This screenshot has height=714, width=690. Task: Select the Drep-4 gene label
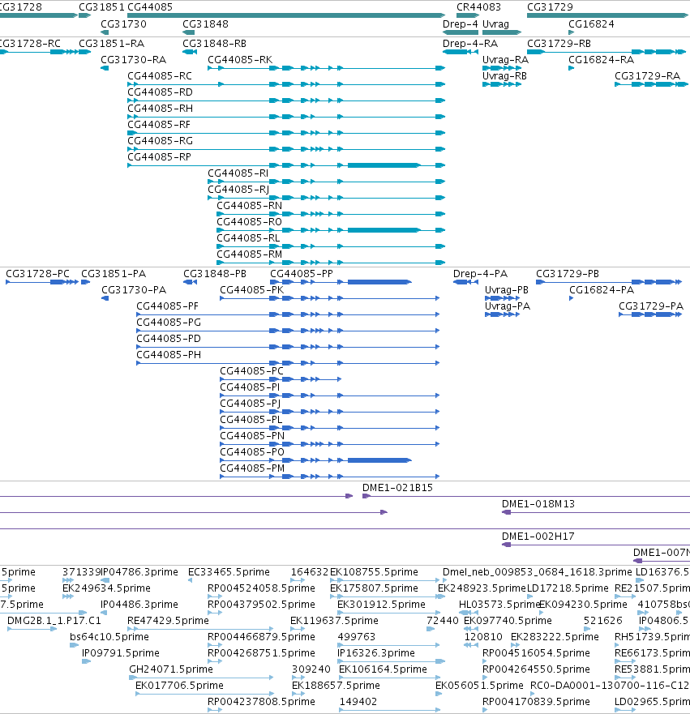point(461,24)
